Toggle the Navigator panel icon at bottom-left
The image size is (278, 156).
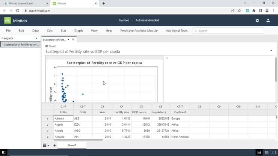tap(4, 152)
